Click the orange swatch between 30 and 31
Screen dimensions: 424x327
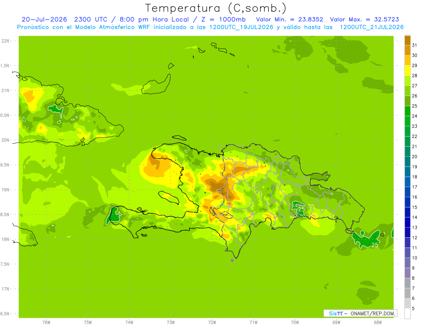click(x=407, y=50)
